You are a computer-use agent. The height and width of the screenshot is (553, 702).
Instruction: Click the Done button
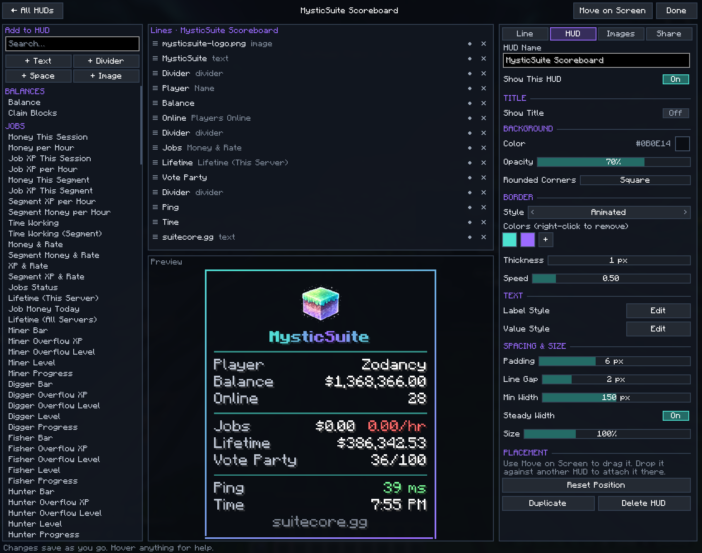click(x=676, y=11)
